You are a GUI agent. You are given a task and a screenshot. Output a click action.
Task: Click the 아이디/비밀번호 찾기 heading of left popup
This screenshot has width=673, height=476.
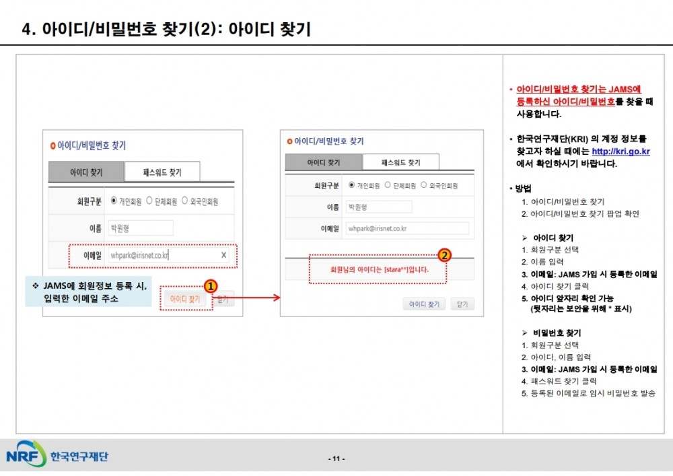coord(92,145)
